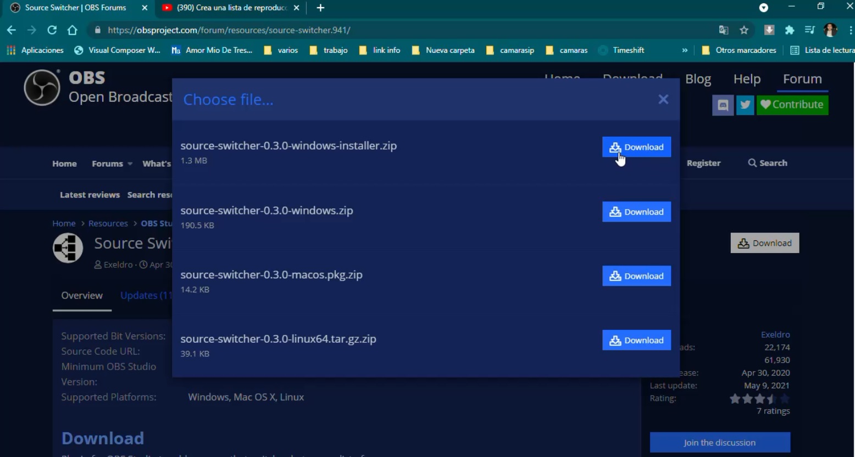
Task: Open Latest reviews sub-navigation
Action: coord(90,195)
